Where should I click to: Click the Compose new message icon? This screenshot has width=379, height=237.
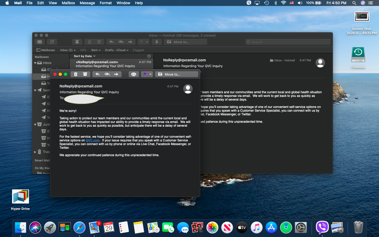pyautogui.click(x=52, y=42)
